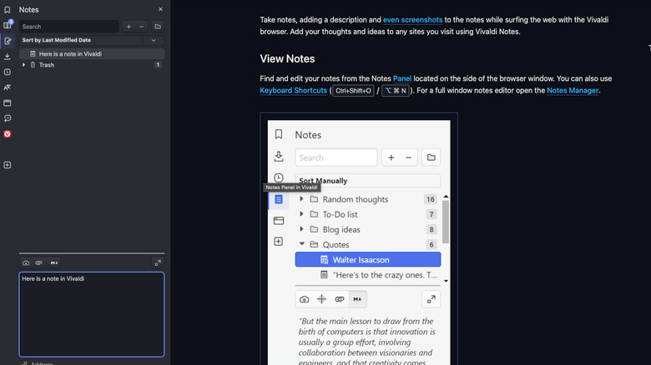The image size is (651, 365).
Task: Click the red Vivaldi web panel icon
Action: (x=8, y=133)
